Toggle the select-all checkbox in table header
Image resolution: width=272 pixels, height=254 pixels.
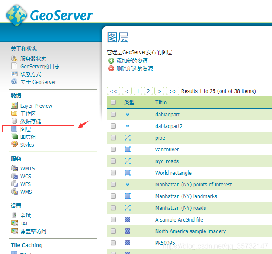pos(113,102)
